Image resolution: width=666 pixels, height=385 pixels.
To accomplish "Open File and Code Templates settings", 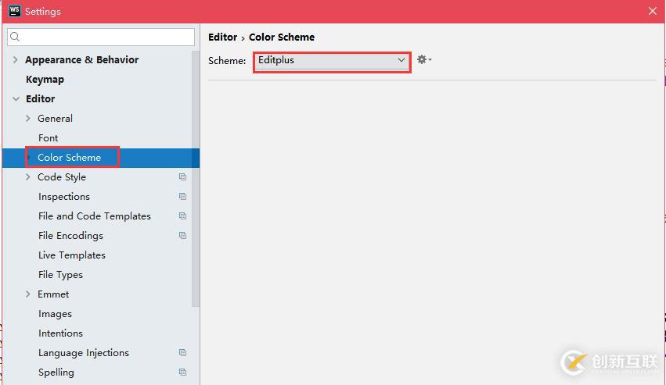I will point(94,216).
